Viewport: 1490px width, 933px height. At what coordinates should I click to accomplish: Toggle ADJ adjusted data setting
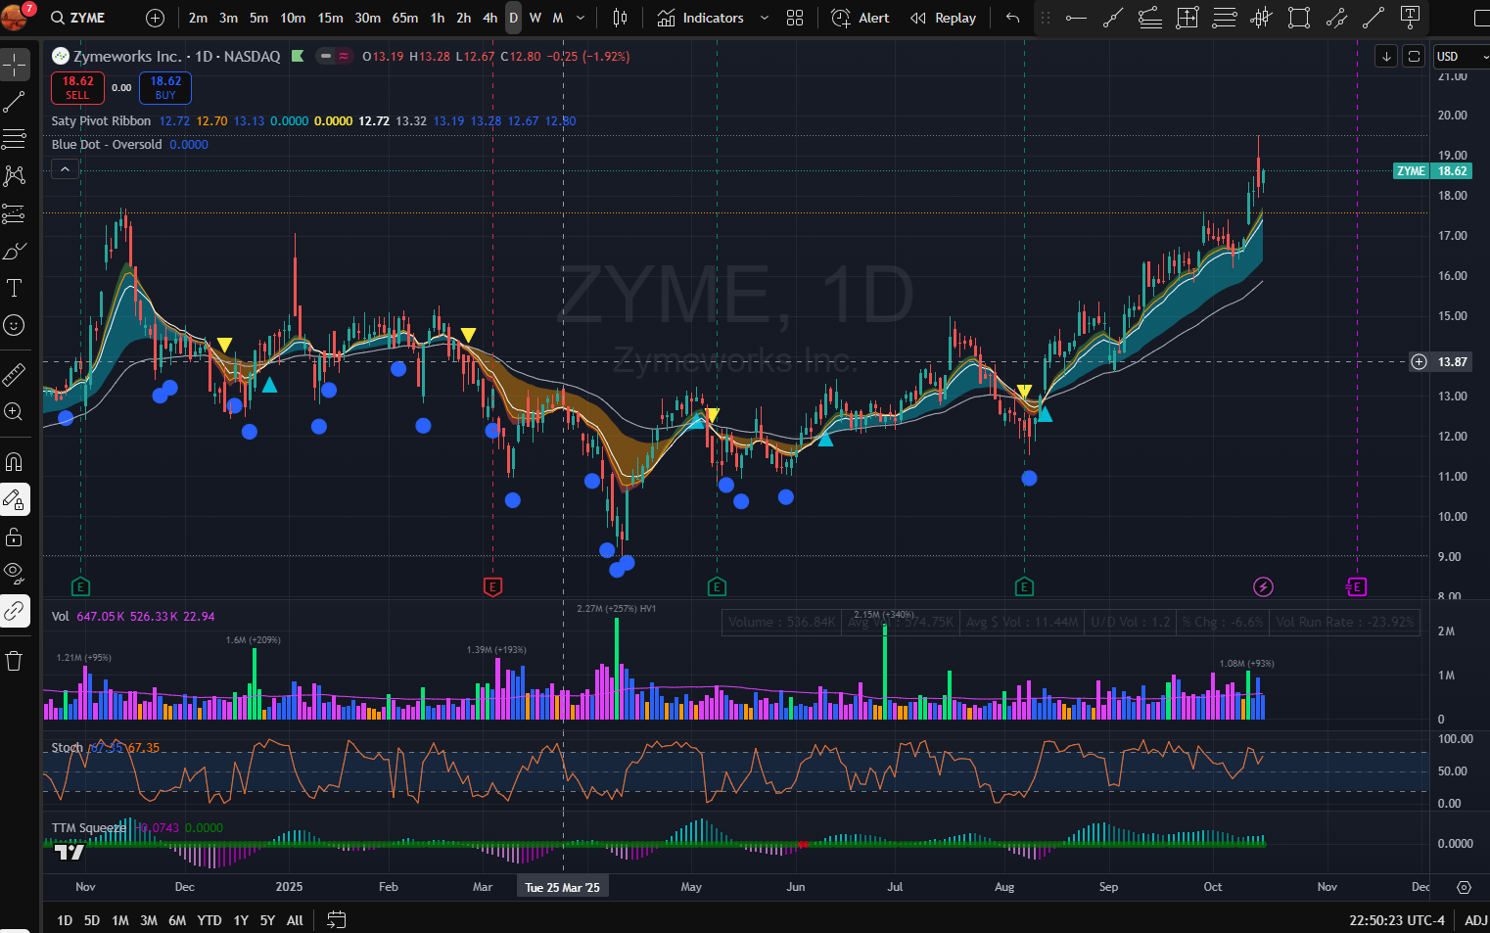click(1475, 920)
